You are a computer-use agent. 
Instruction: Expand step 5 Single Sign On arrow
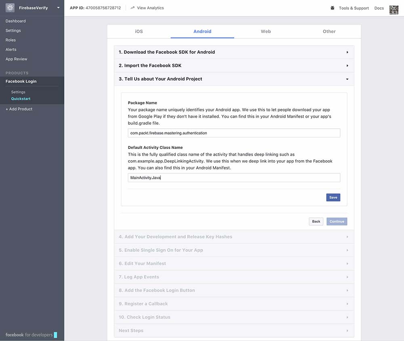point(347,250)
